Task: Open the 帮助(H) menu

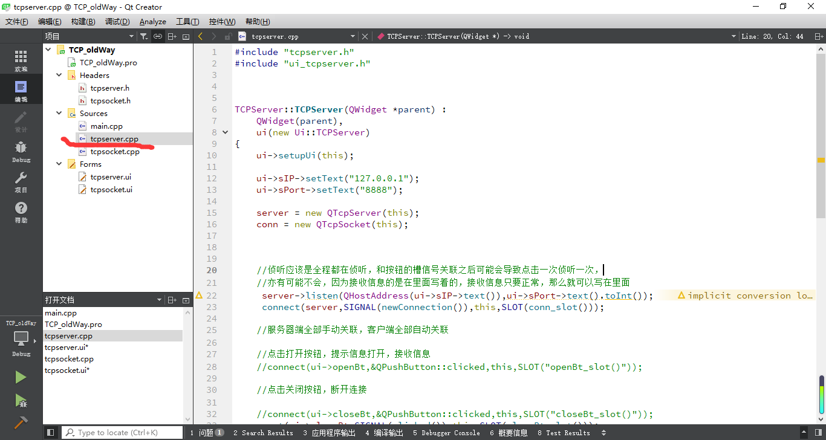Action: coord(258,21)
